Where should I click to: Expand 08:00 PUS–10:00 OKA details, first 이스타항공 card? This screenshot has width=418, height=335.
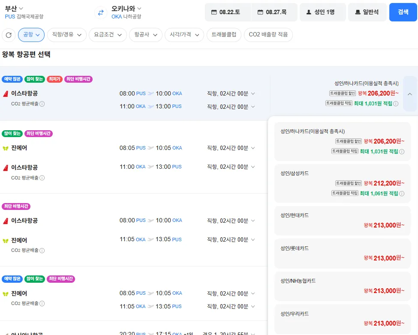click(253, 93)
